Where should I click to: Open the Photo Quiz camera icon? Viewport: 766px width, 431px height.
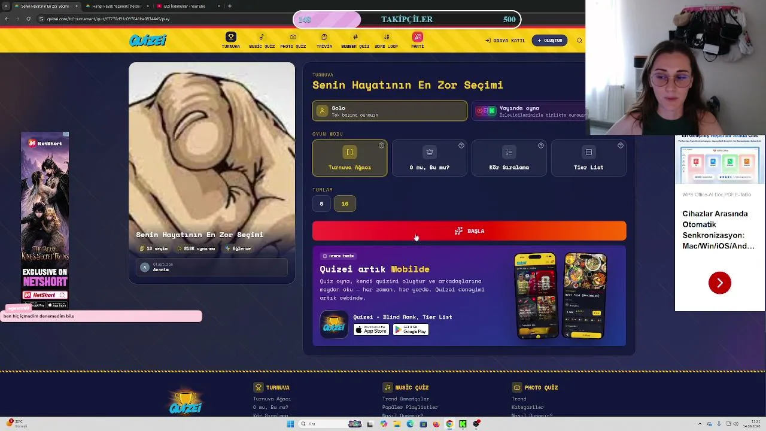click(293, 37)
